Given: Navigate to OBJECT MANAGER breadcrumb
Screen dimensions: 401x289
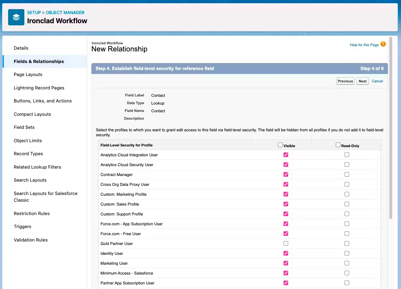Looking at the screenshot, I should pyautogui.click(x=65, y=13).
